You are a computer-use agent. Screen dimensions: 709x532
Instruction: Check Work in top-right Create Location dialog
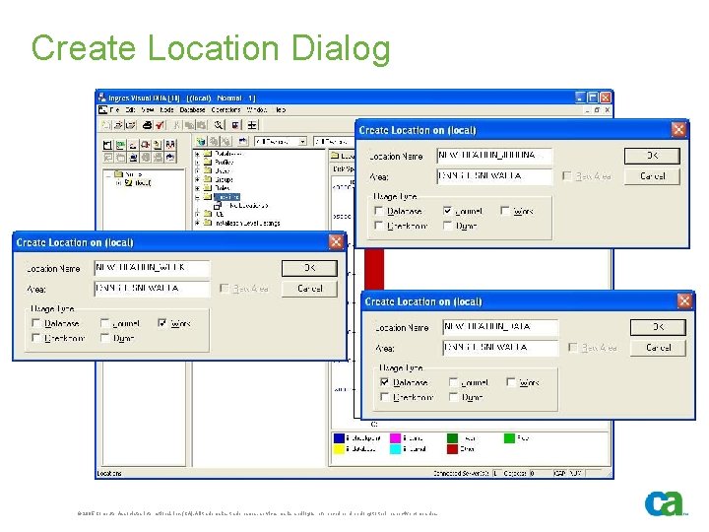click(x=505, y=211)
